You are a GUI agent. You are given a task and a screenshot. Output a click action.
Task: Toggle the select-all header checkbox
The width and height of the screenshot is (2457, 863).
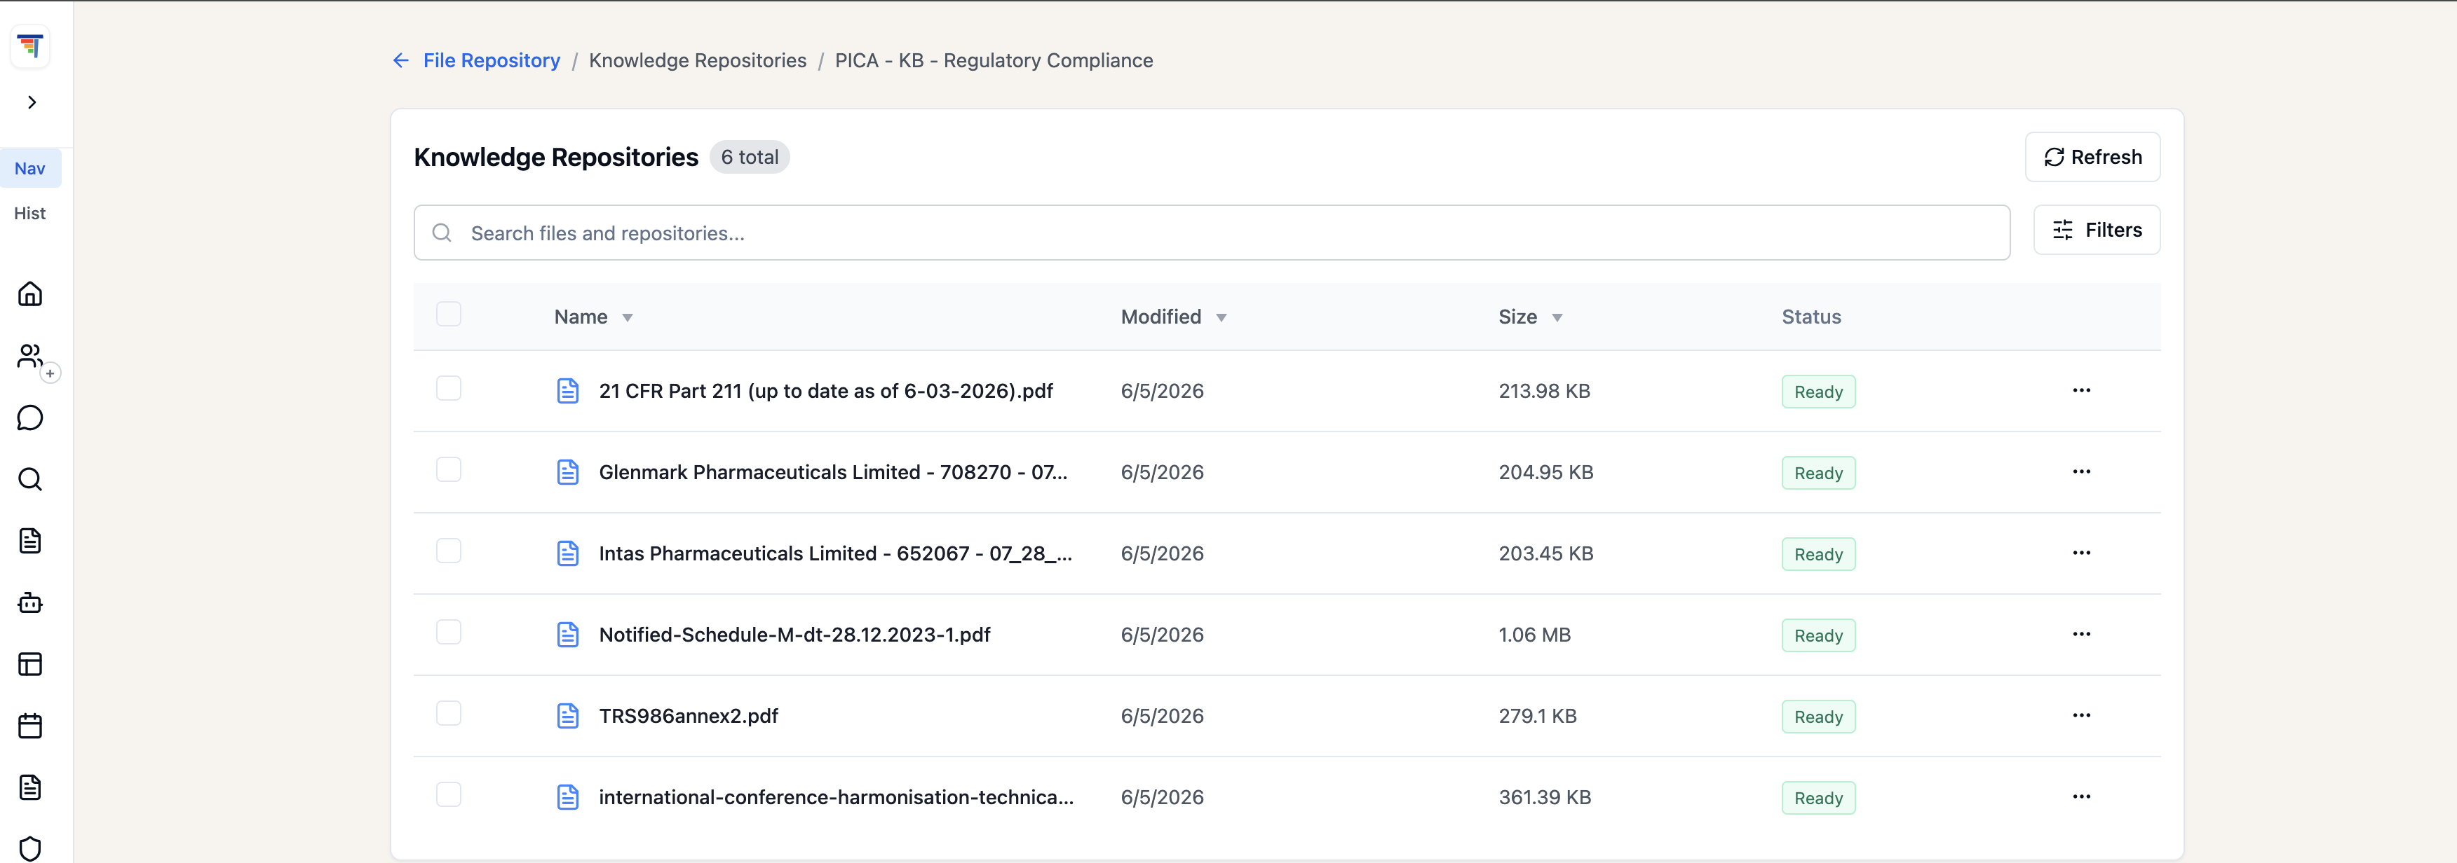[x=448, y=315]
